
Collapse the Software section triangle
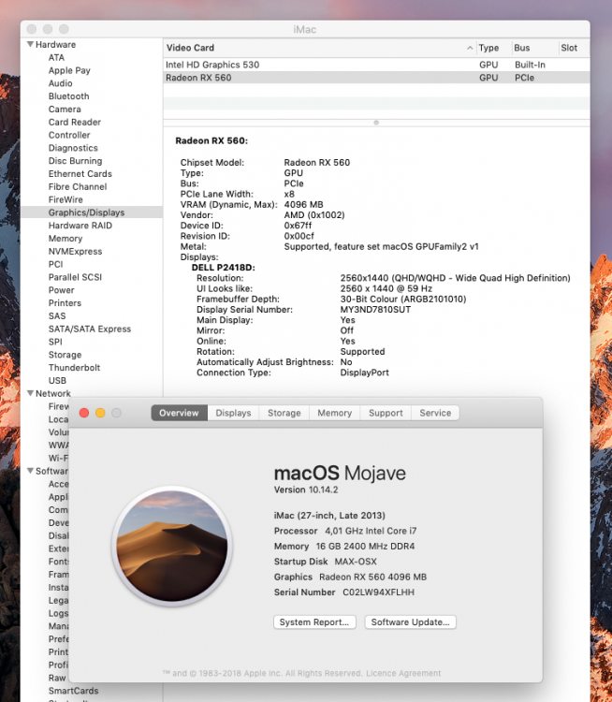pos(31,471)
